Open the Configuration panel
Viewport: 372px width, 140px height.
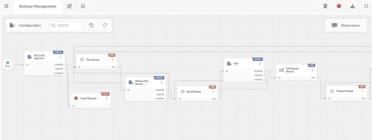[25, 25]
